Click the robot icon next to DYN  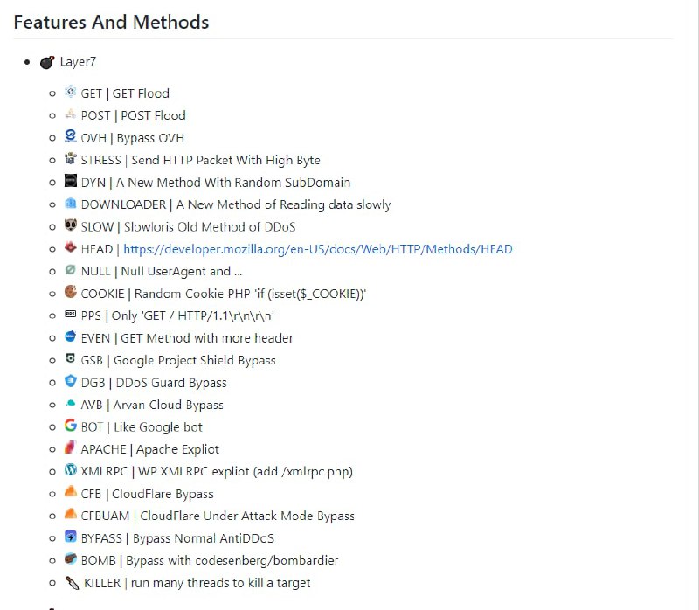pos(70,182)
